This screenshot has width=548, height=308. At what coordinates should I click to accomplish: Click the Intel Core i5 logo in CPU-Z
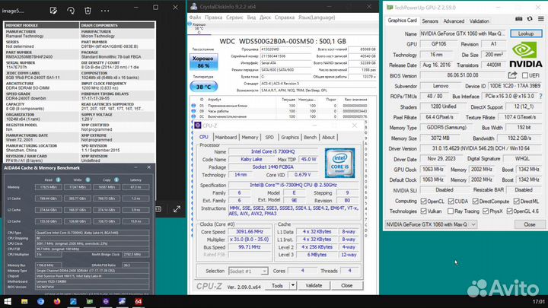(339, 163)
